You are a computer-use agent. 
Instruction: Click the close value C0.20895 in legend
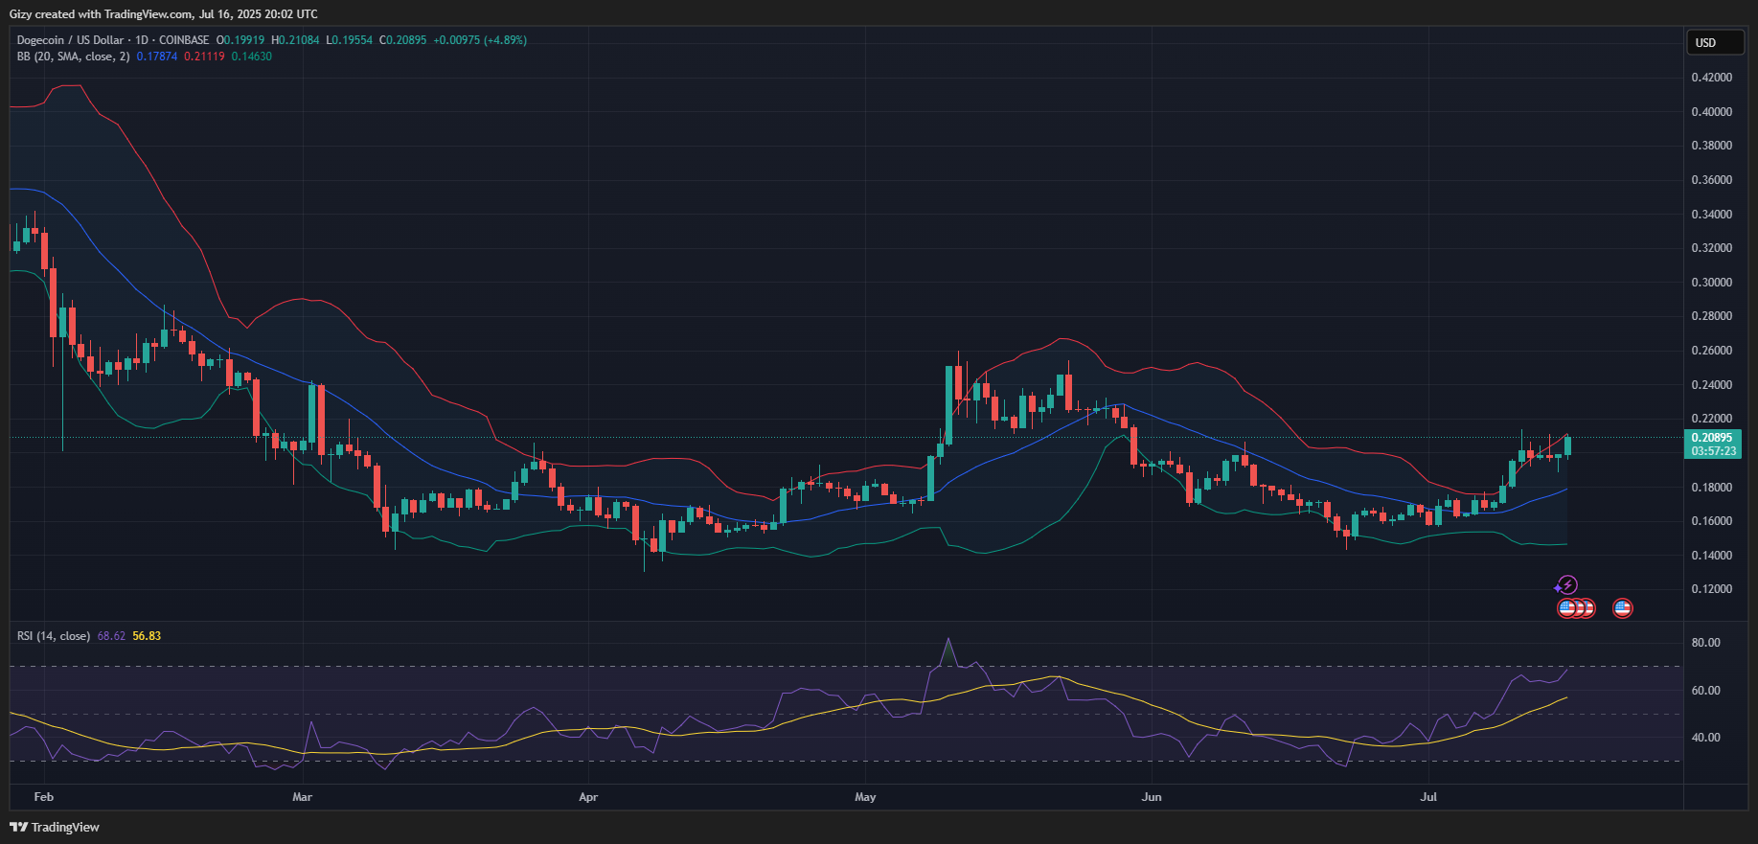(x=403, y=40)
